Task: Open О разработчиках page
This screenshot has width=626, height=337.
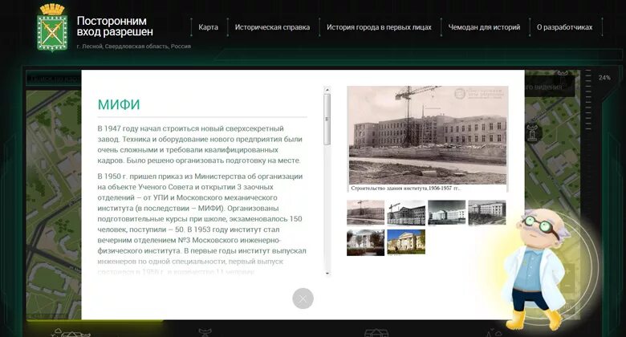Action: (x=564, y=27)
